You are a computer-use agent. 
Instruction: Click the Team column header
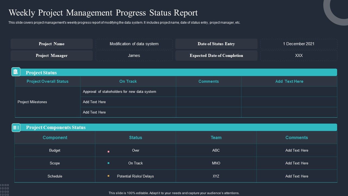(x=216, y=137)
